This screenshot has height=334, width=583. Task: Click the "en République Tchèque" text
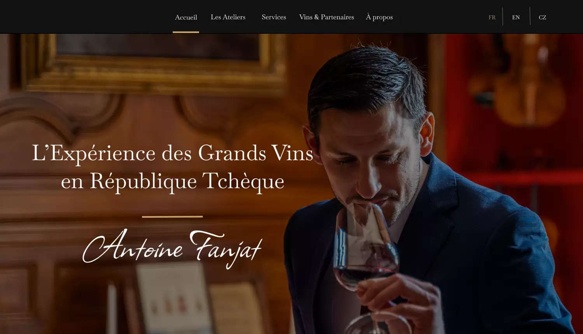point(173,181)
